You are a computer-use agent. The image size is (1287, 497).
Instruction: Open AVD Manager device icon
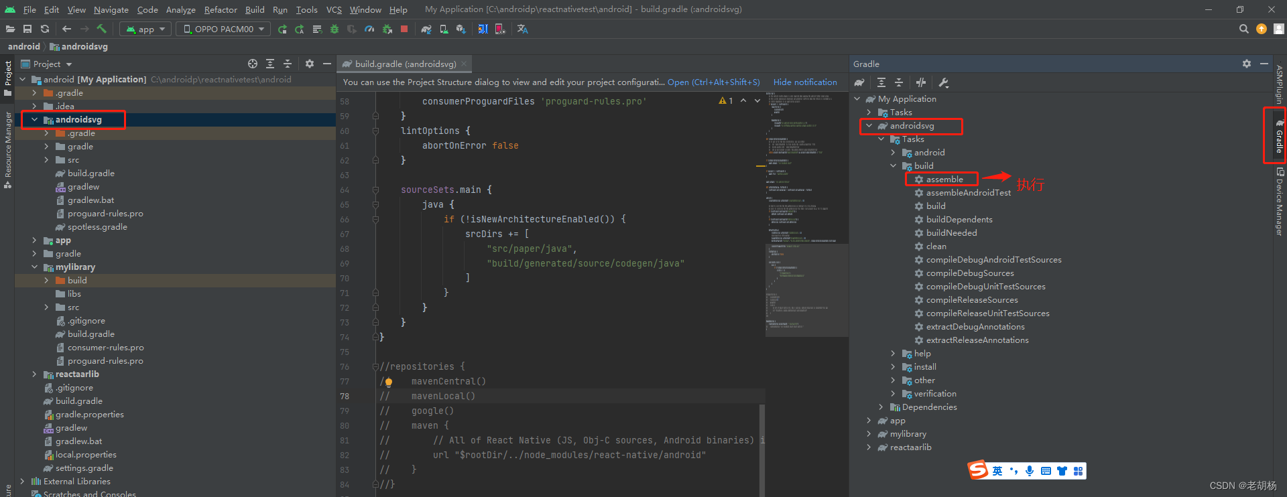tap(444, 29)
